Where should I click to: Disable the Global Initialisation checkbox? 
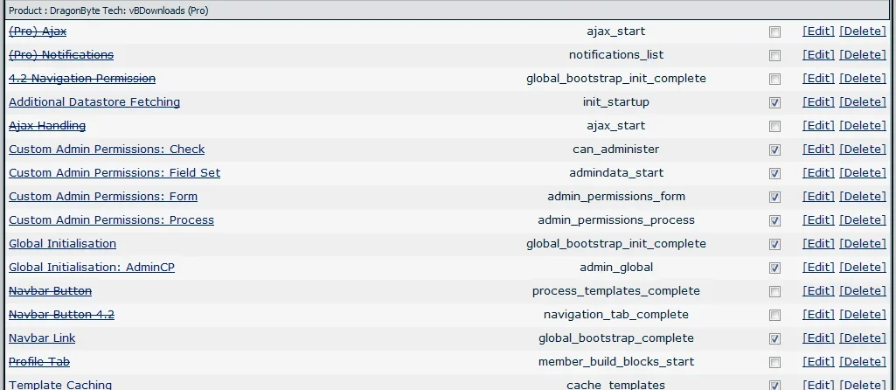pos(774,245)
